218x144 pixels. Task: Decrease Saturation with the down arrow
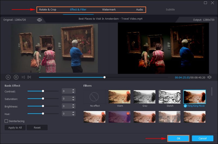pos(73,100)
